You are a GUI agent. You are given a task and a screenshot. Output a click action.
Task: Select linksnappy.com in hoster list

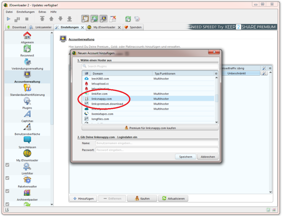(x=148, y=99)
